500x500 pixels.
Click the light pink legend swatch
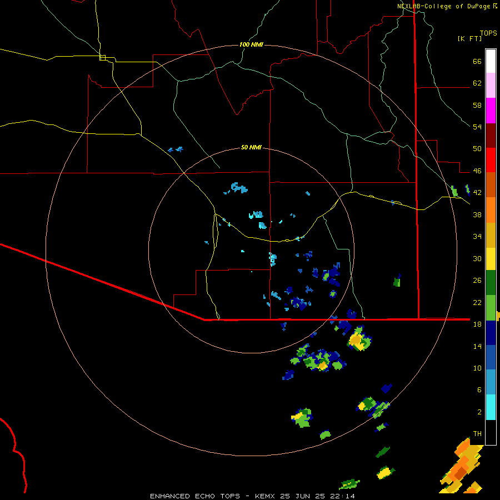[x=491, y=85]
